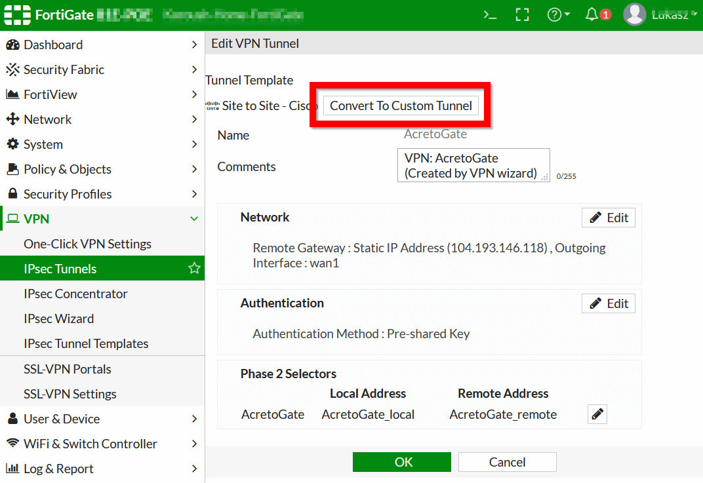
Task: Collapse the VPN menu chevron
Action: [x=194, y=219]
